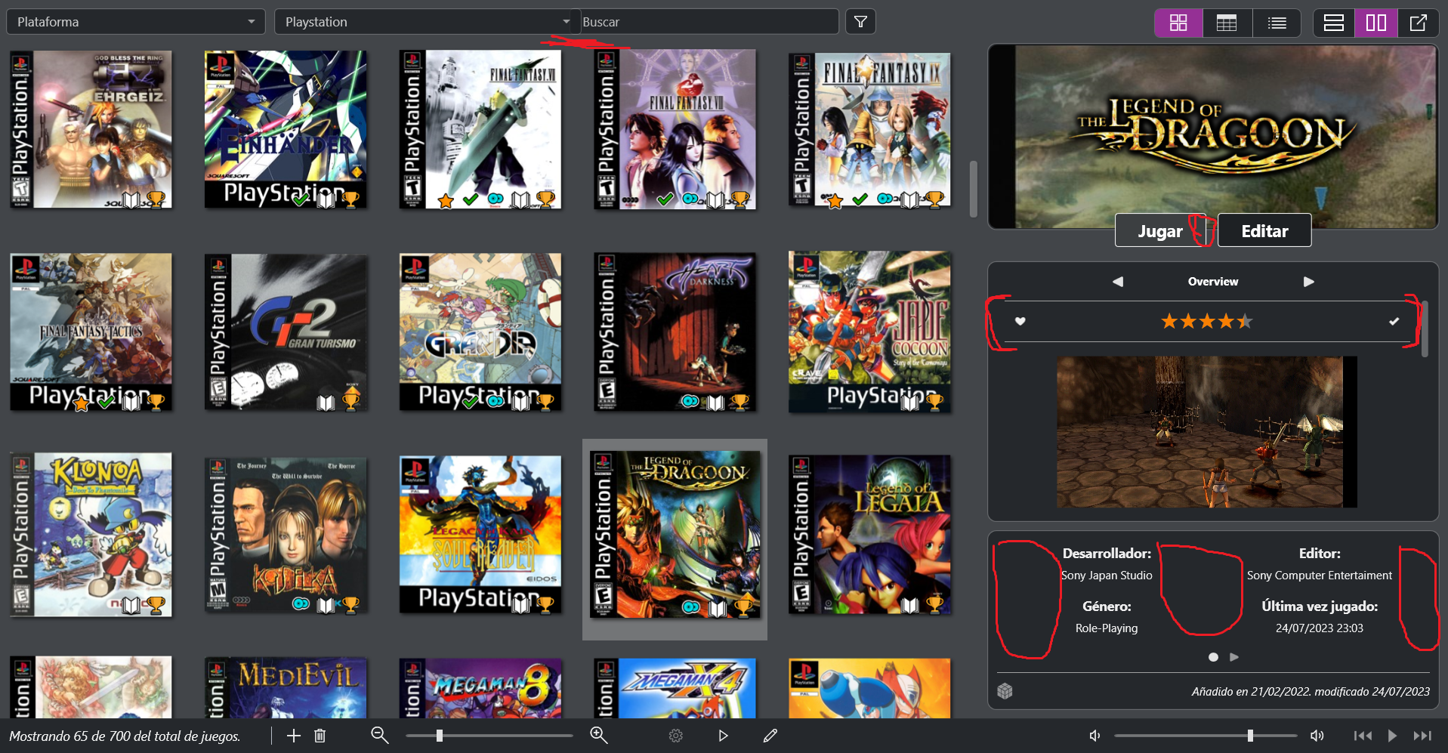The width and height of the screenshot is (1448, 753).
Task: Go to next Overview panel tab
Action: coord(1309,282)
